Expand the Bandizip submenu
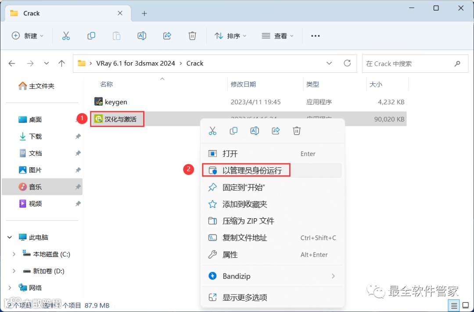Viewport: 474px width, 312px height. (x=333, y=276)
